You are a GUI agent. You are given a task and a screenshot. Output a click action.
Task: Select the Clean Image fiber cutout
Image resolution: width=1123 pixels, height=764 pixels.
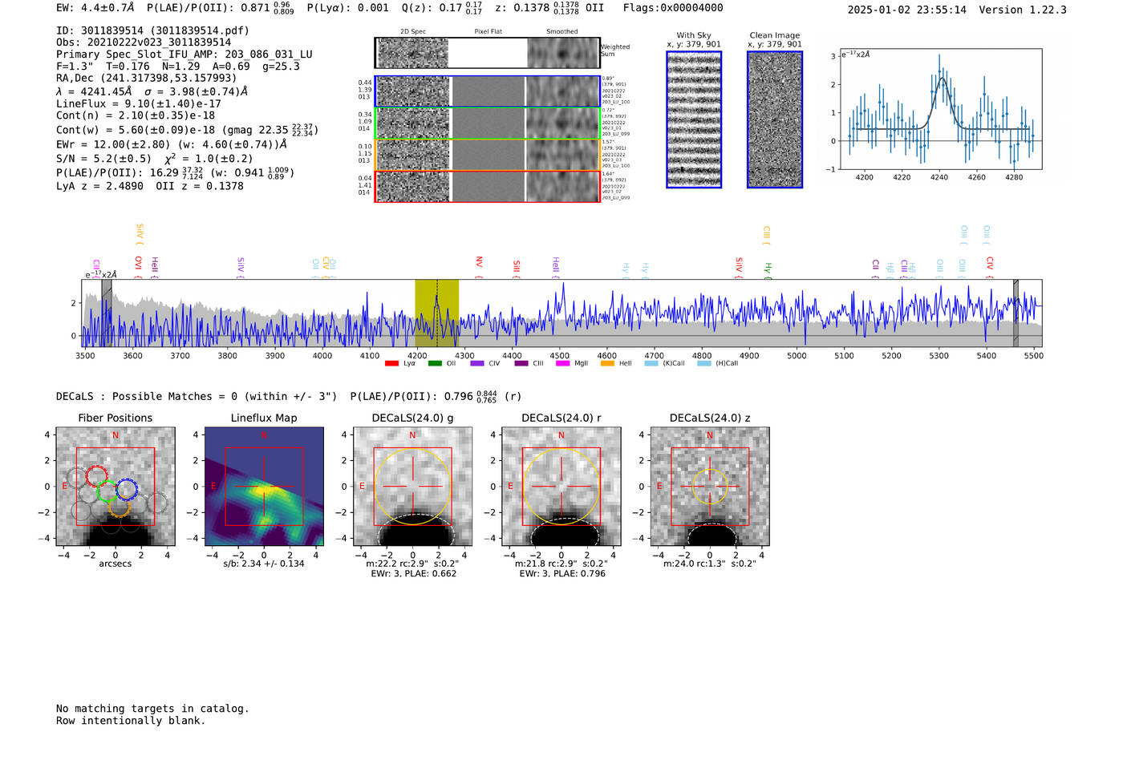click(775, 119)
